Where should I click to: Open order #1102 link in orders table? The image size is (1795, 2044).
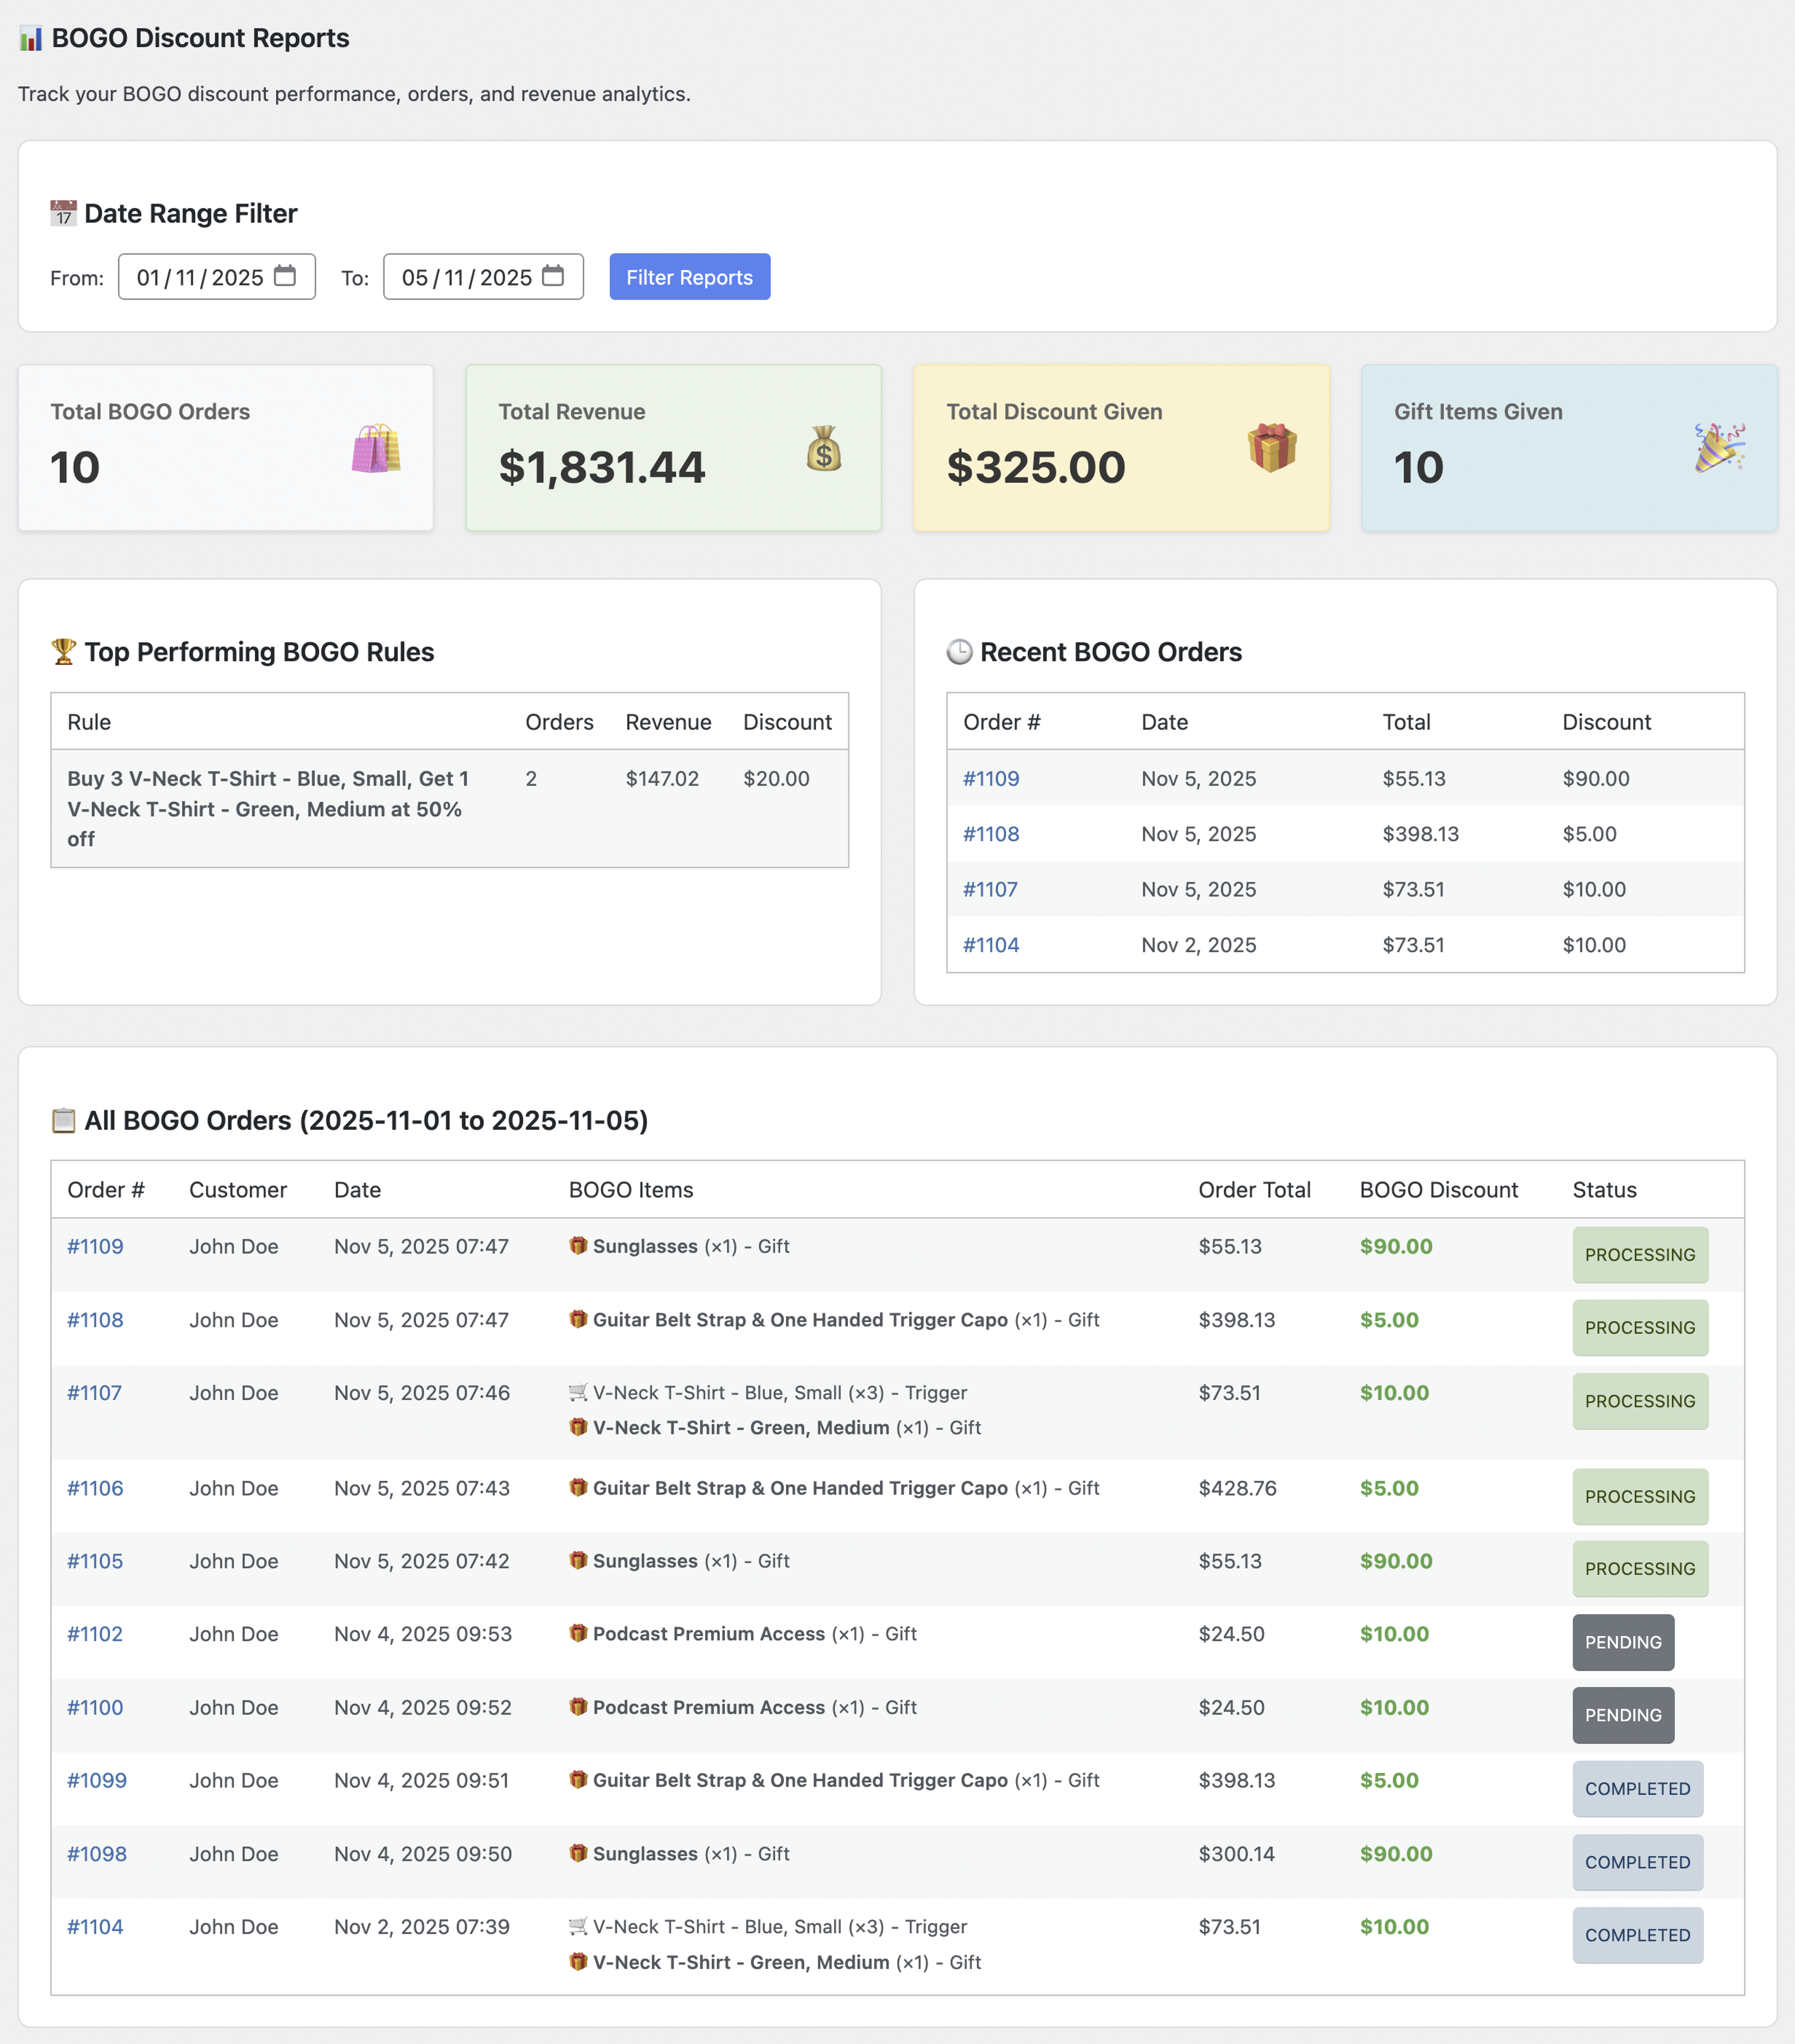pyautogui.click(x=95, y=1634)
